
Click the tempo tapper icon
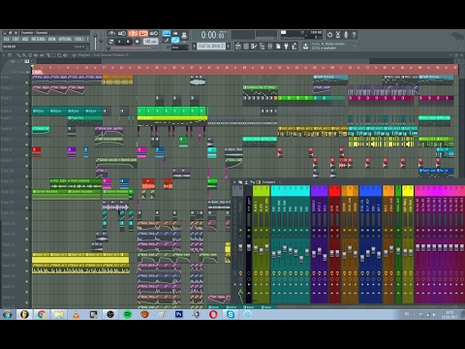[x=294, y=47]
